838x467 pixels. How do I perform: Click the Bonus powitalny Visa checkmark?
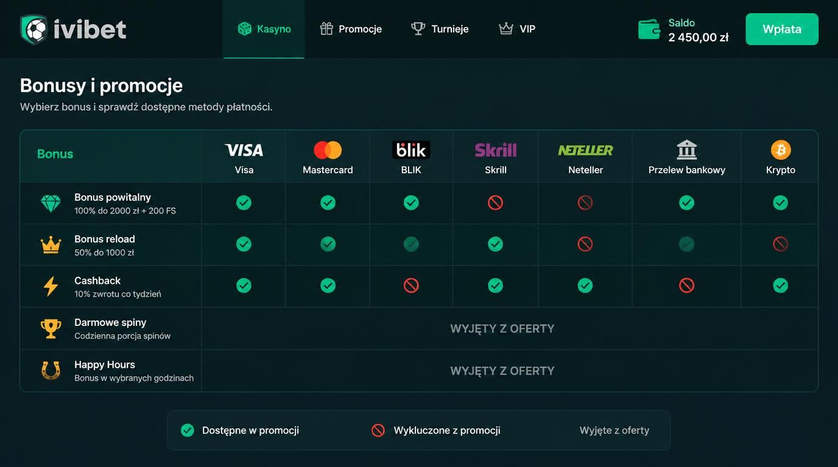244,202
